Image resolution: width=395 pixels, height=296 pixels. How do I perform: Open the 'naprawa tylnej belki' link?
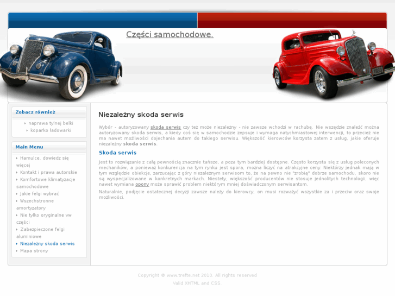pos(51,123)
